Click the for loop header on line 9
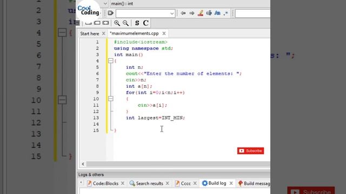 pos(155,93)
